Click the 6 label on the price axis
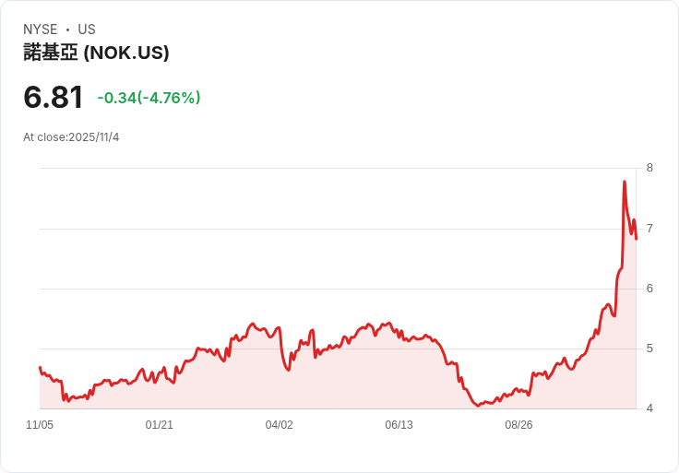 pyautogui.click(x=649, y=289)
